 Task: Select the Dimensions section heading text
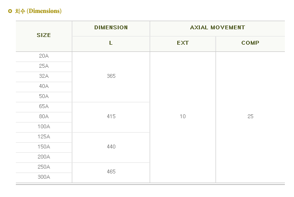point(38,11)
